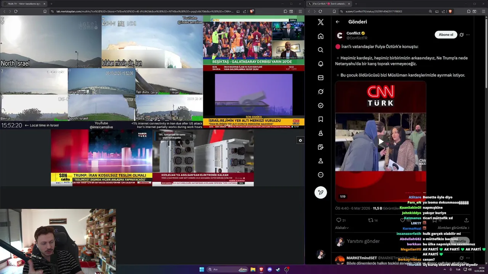Open the jobs sidebar icon in X
488x274 pixels.
(321, 133)
